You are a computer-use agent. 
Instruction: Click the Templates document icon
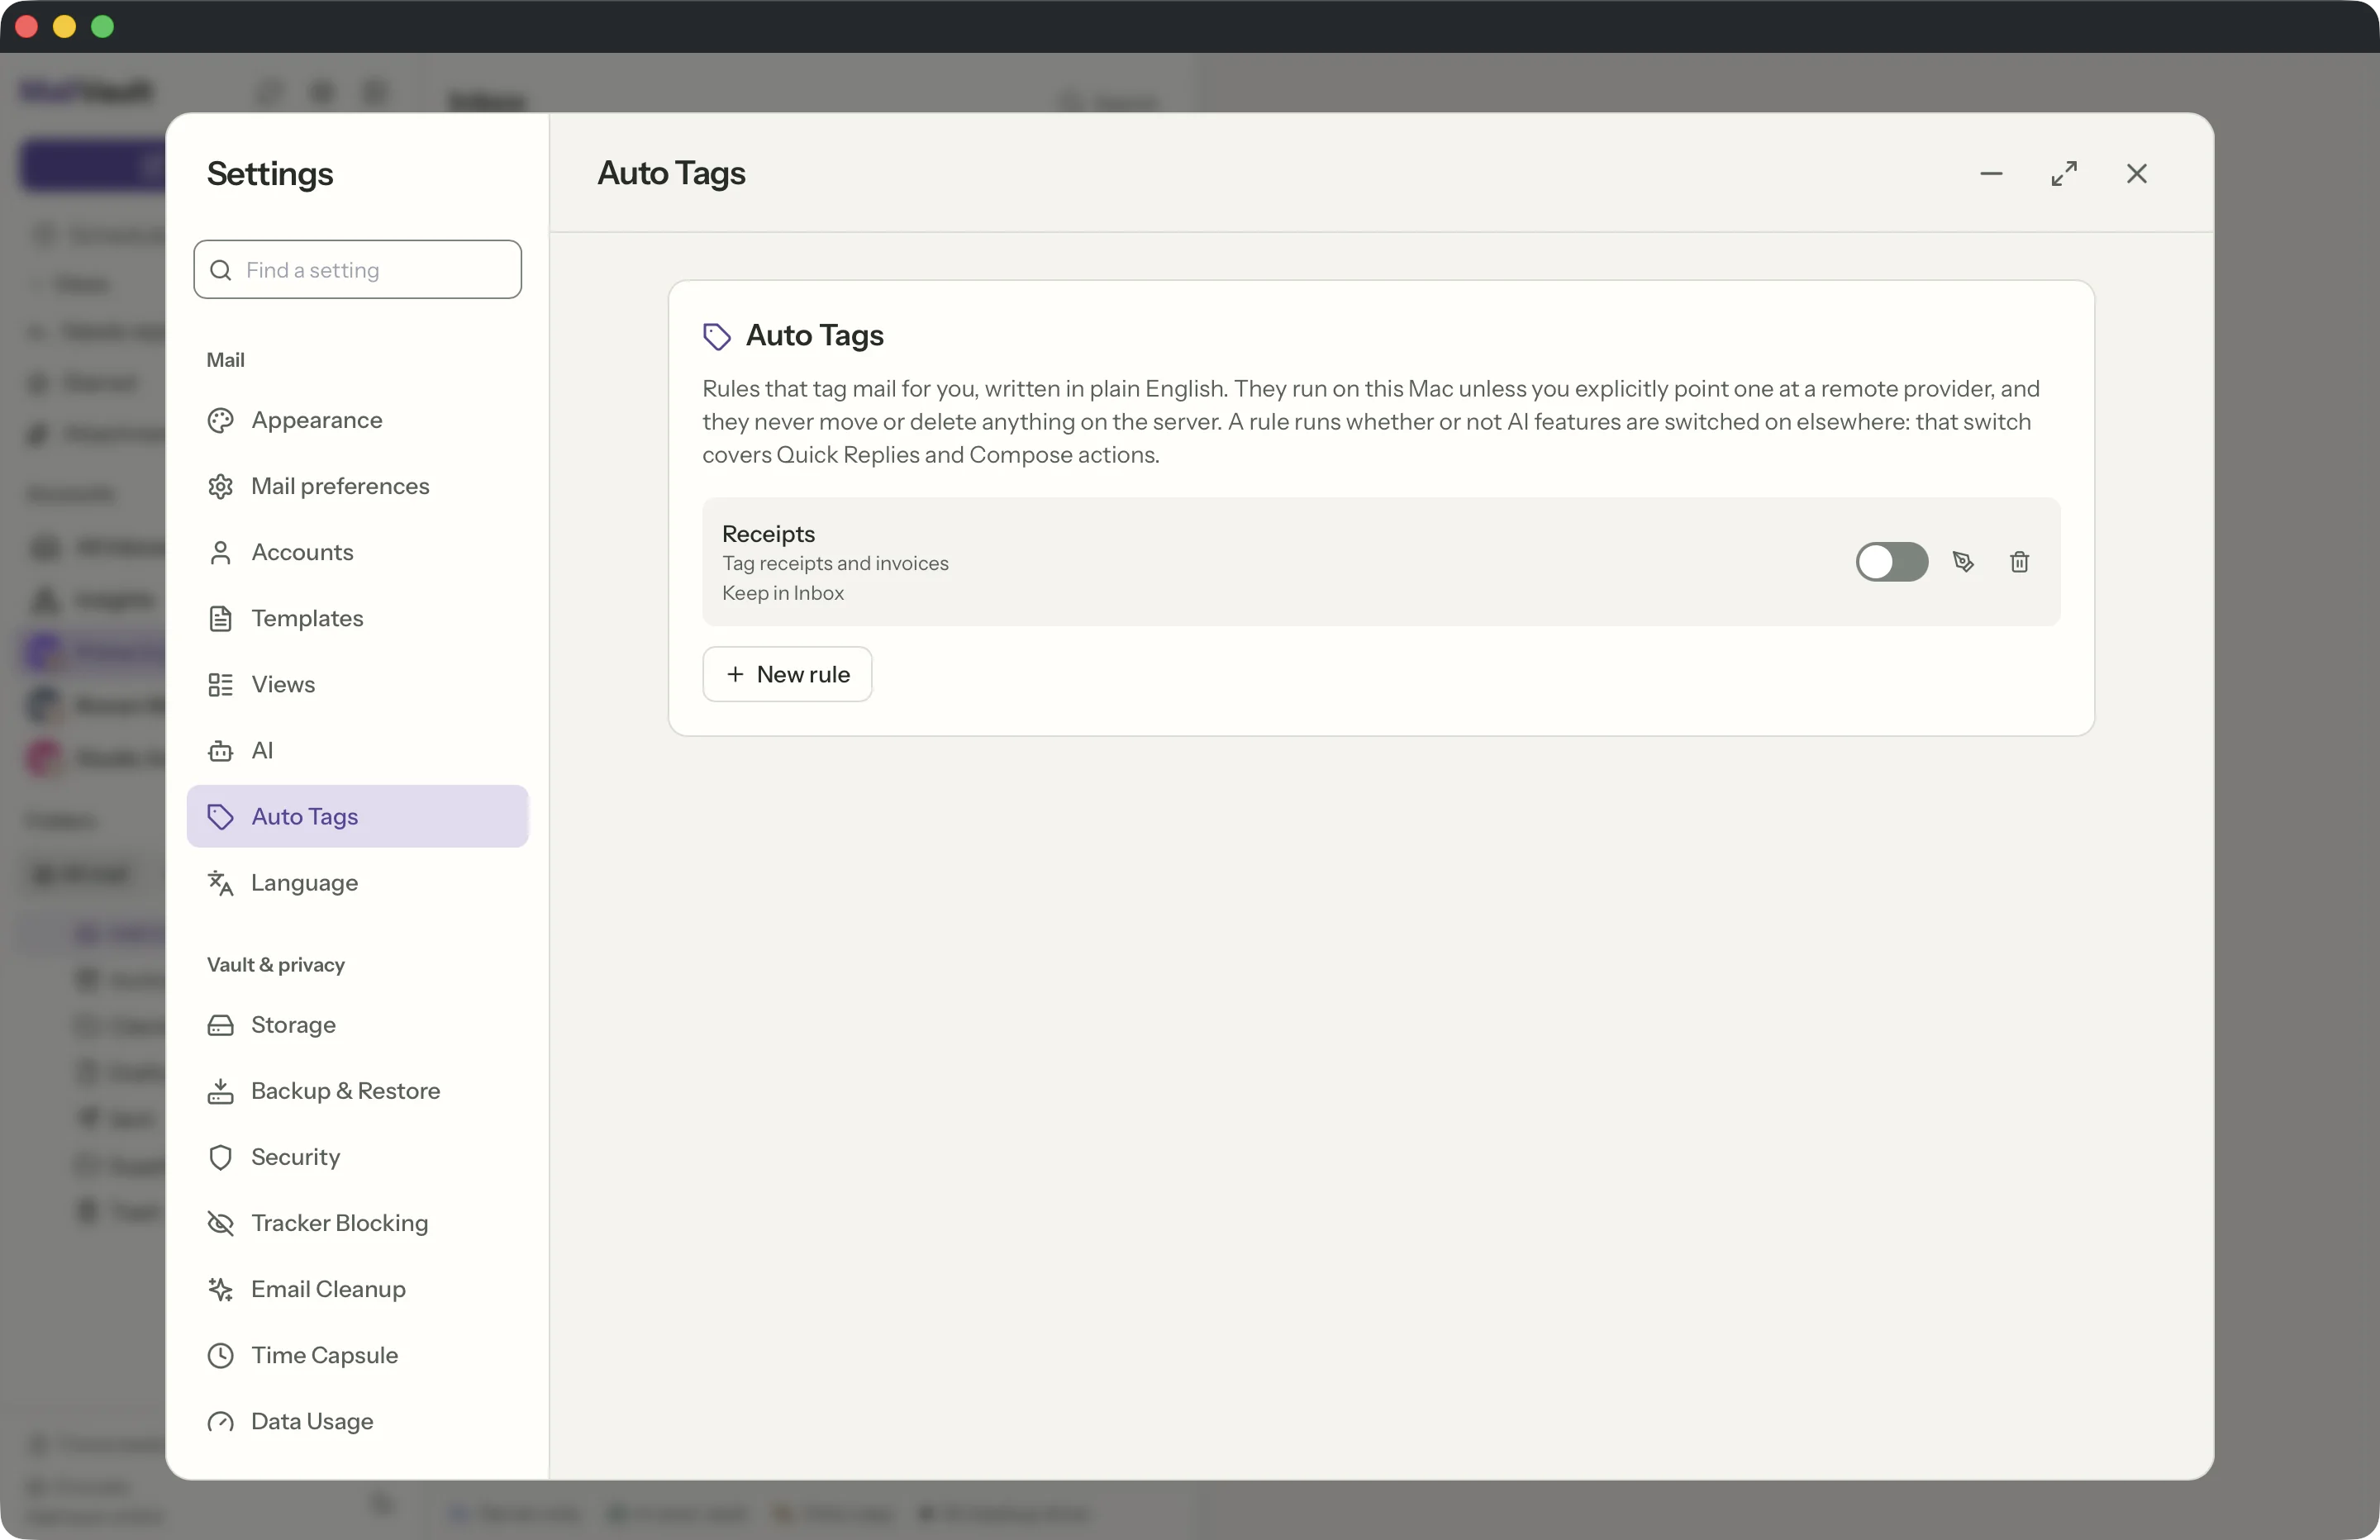220,619
